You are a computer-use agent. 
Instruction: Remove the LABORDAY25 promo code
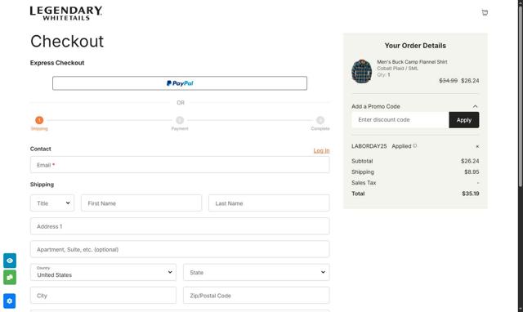pos(477,146)
